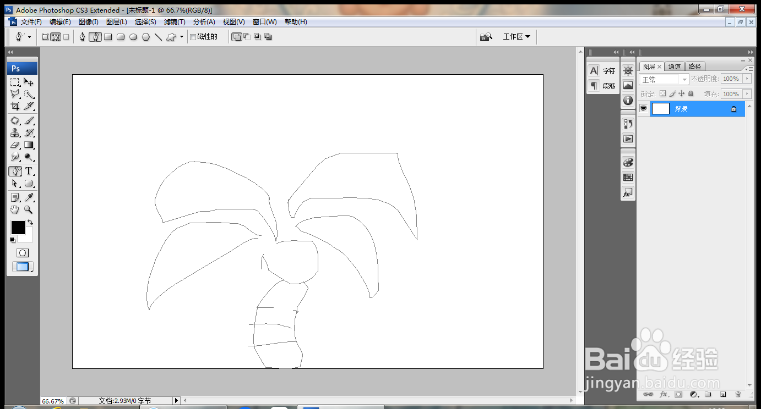Image resolution: width=761 pixels, height=409 pixels.
Task: Select the Eyedropper tool
Action: [29, 197]
